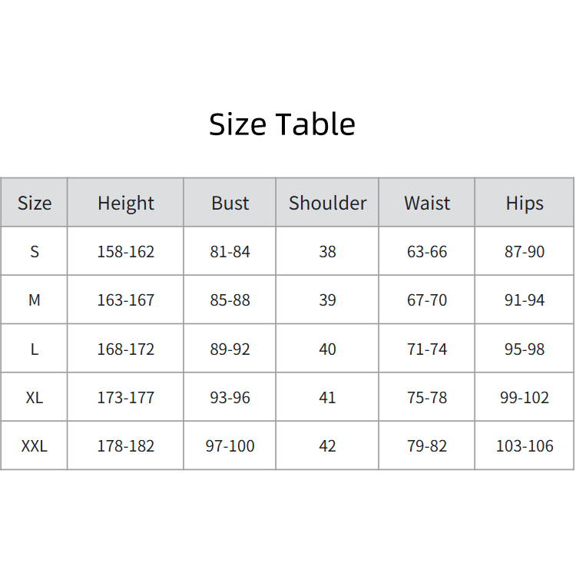Click the Bust column header
The width and height of the screenshot is (576, 576).
tap(230, 204)
